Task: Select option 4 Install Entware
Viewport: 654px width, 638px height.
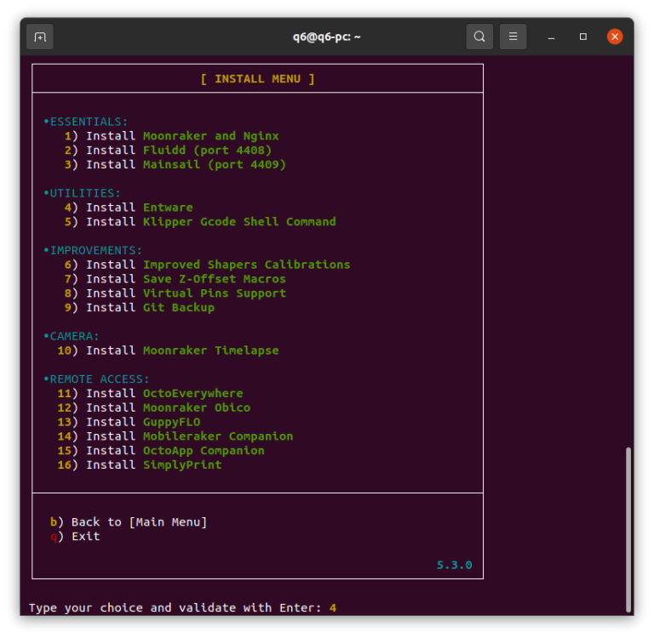Action: click(129, 208)
